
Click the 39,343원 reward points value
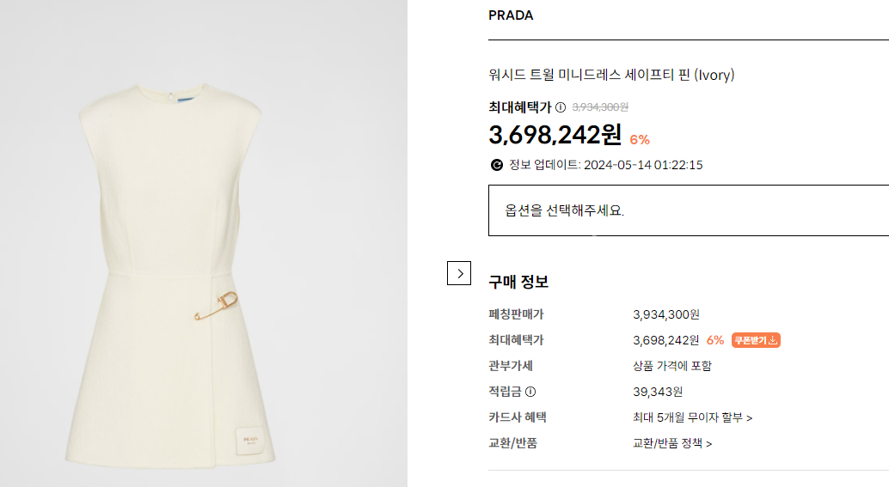pos(658,392)
